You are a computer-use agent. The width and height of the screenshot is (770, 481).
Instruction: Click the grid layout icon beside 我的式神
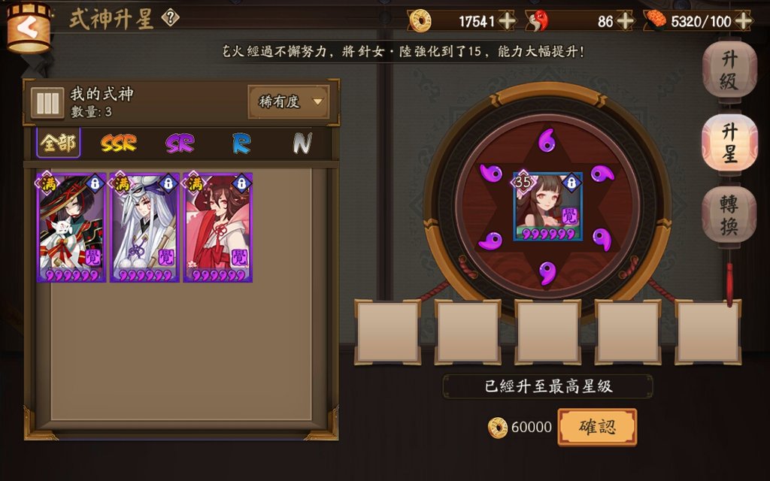[x=47, y=102]
